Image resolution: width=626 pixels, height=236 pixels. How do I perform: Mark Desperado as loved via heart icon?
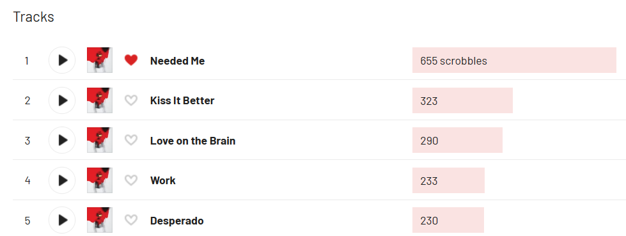(x=131, y=220)
